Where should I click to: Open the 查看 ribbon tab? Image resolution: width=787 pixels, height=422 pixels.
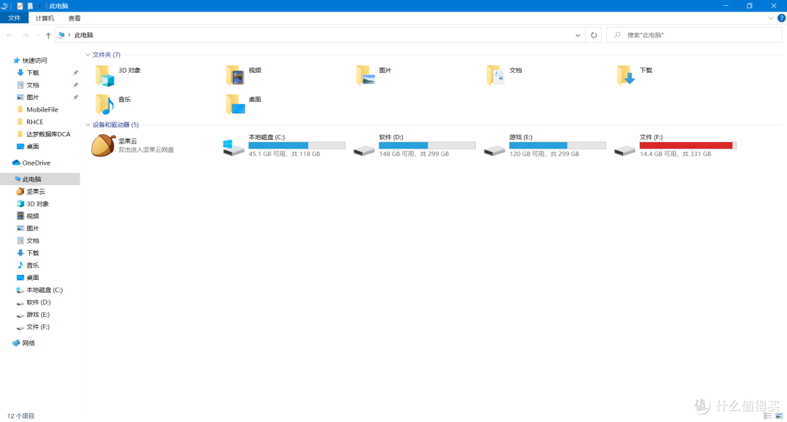pos(74,17)
